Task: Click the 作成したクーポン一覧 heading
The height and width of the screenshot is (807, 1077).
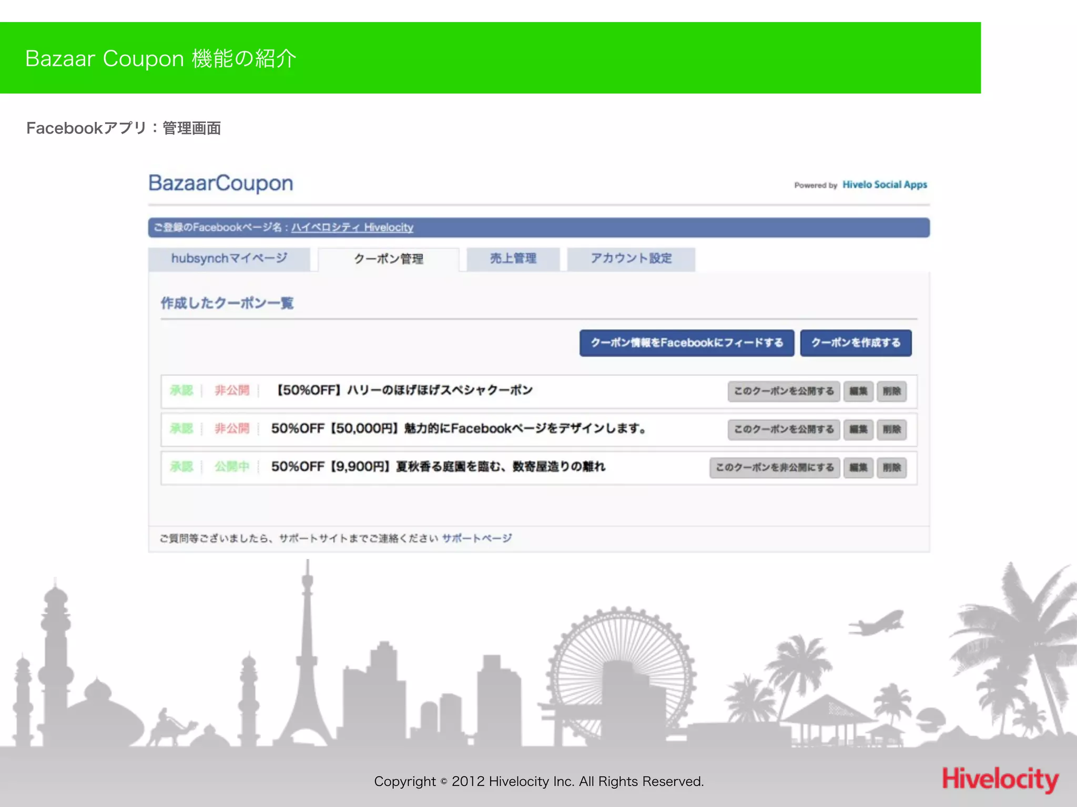Action: pos(227,303)
